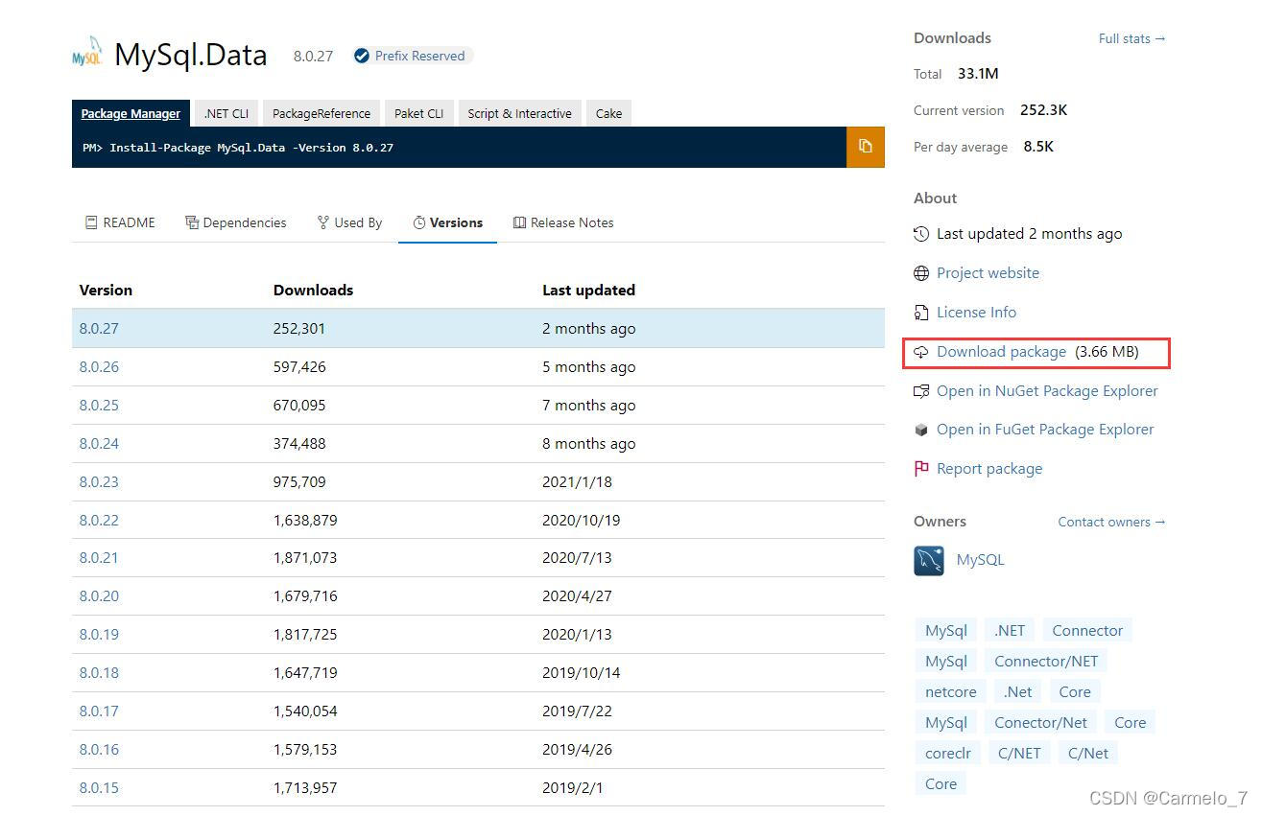Screen dimensions: 1262x816
Task: Click the Last updated history clock icon
Action: (x=921, y=234)
